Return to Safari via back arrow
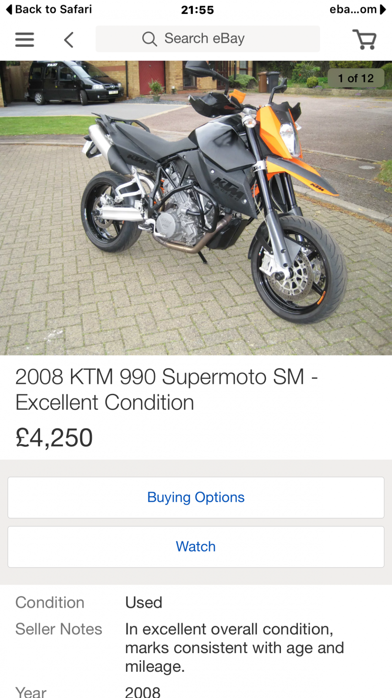The height and width of the screenshot is (698, 392). click(9, 10)
